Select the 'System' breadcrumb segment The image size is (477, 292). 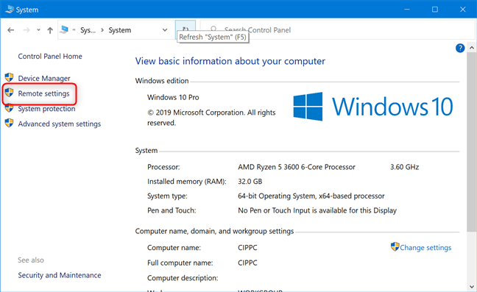[x=120, y=30]
